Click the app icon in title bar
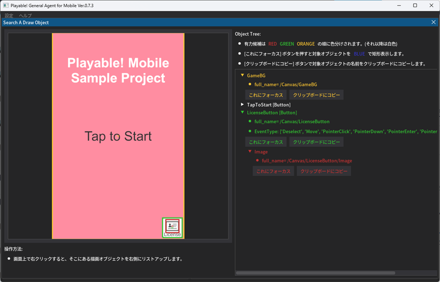 [6, 6]
